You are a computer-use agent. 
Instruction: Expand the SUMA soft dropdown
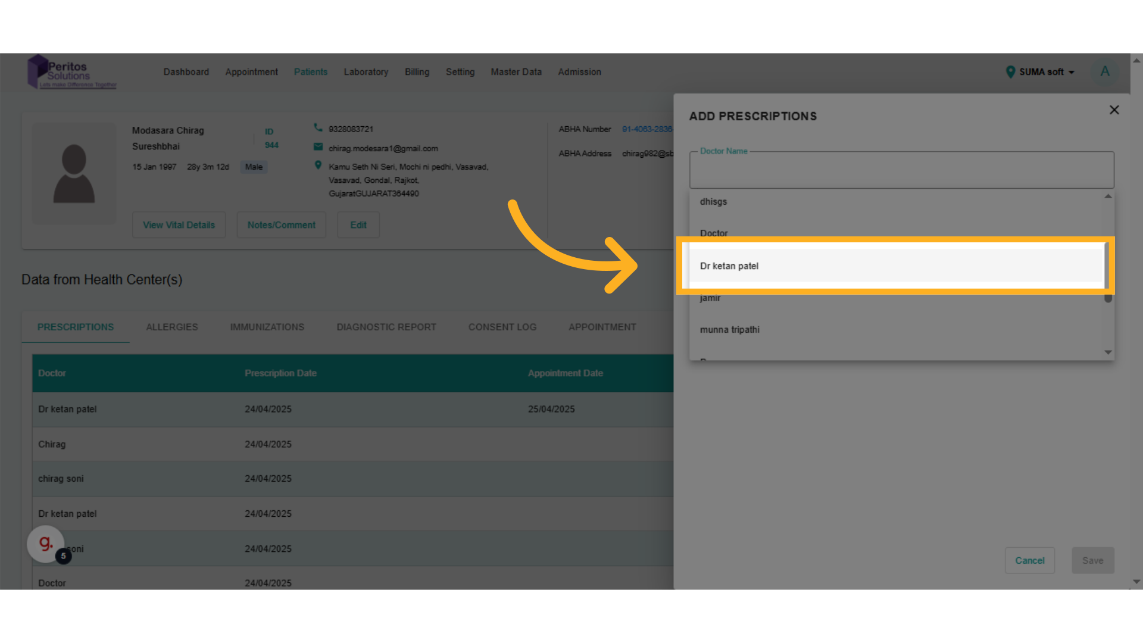pyautogui.click(x=1071, y=72)
